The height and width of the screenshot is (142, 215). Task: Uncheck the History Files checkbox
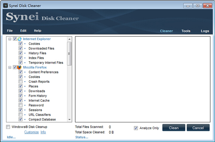[x=20, y=53]
